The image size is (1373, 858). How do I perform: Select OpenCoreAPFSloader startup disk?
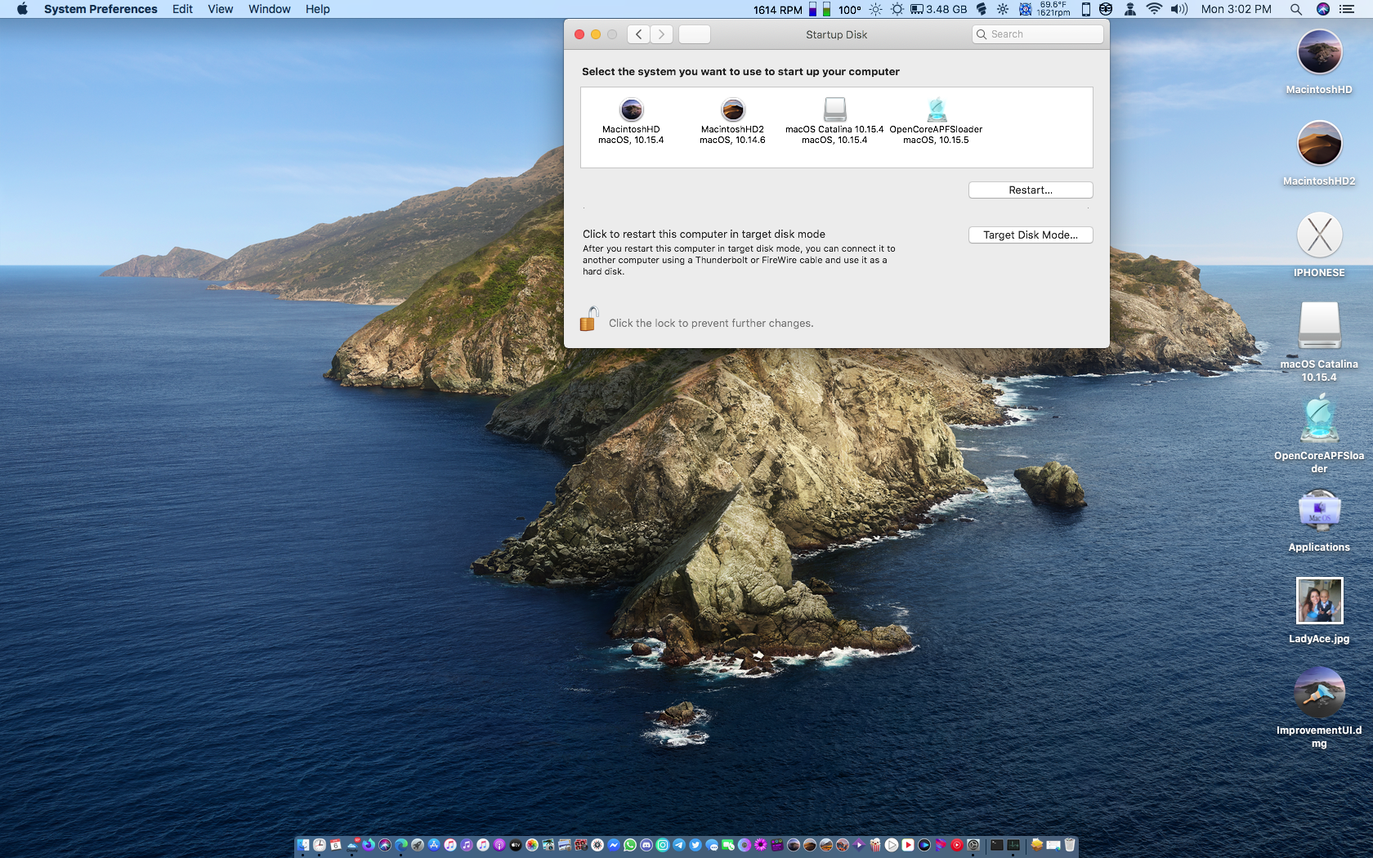[936, 122]
